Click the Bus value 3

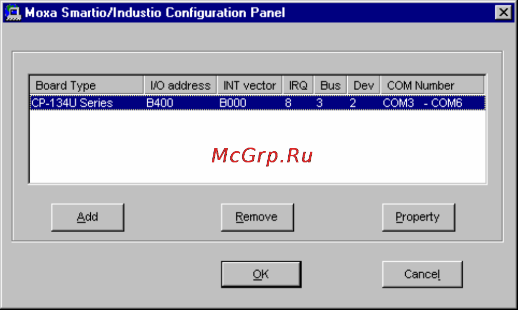coord(319,103)
